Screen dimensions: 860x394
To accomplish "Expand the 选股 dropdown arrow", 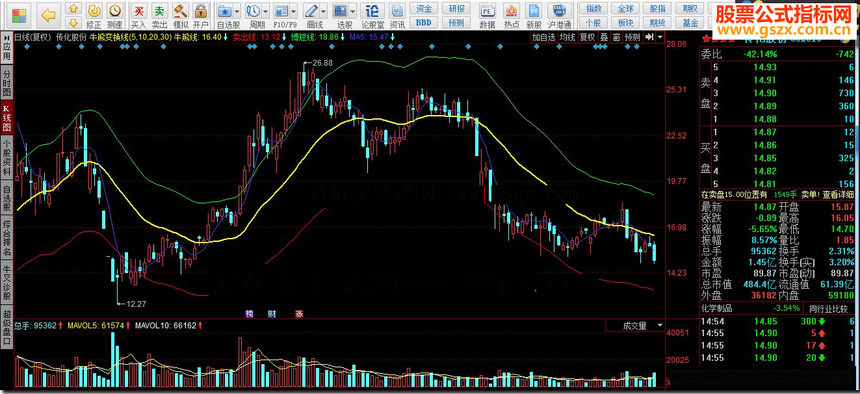I will coord(353,11).
